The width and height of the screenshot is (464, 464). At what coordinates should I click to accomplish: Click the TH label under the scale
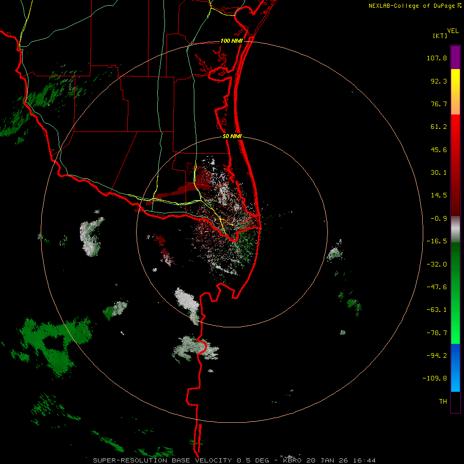[443, 402]
